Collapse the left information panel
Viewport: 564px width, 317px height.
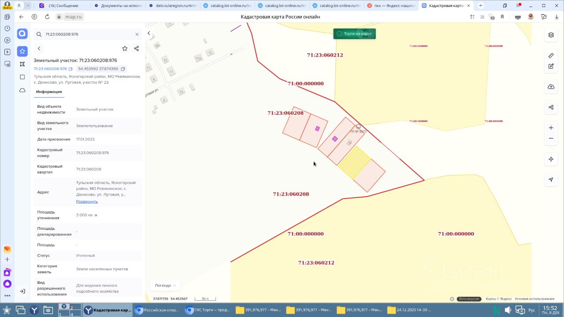coord(149,33)
